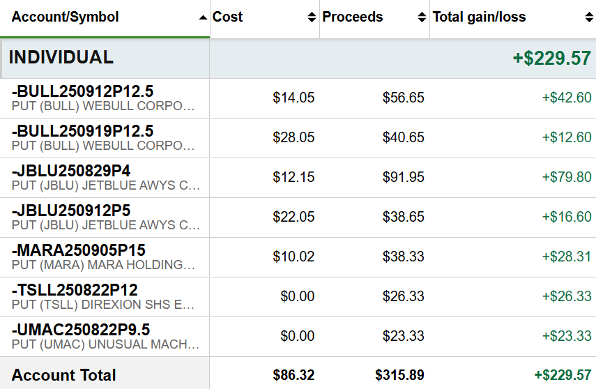Click the $23.33 proceeds cell
The width and height of the screenshot is (596, 389).
pos(404,336)
